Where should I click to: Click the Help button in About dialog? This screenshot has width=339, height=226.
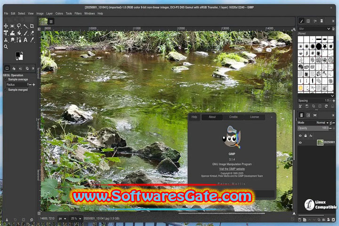click(194, 117)
